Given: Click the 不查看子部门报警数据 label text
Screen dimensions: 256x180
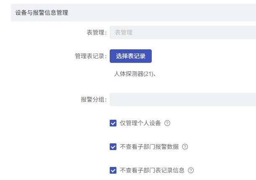Looking at the screenshot, I should tap(149, 147).
